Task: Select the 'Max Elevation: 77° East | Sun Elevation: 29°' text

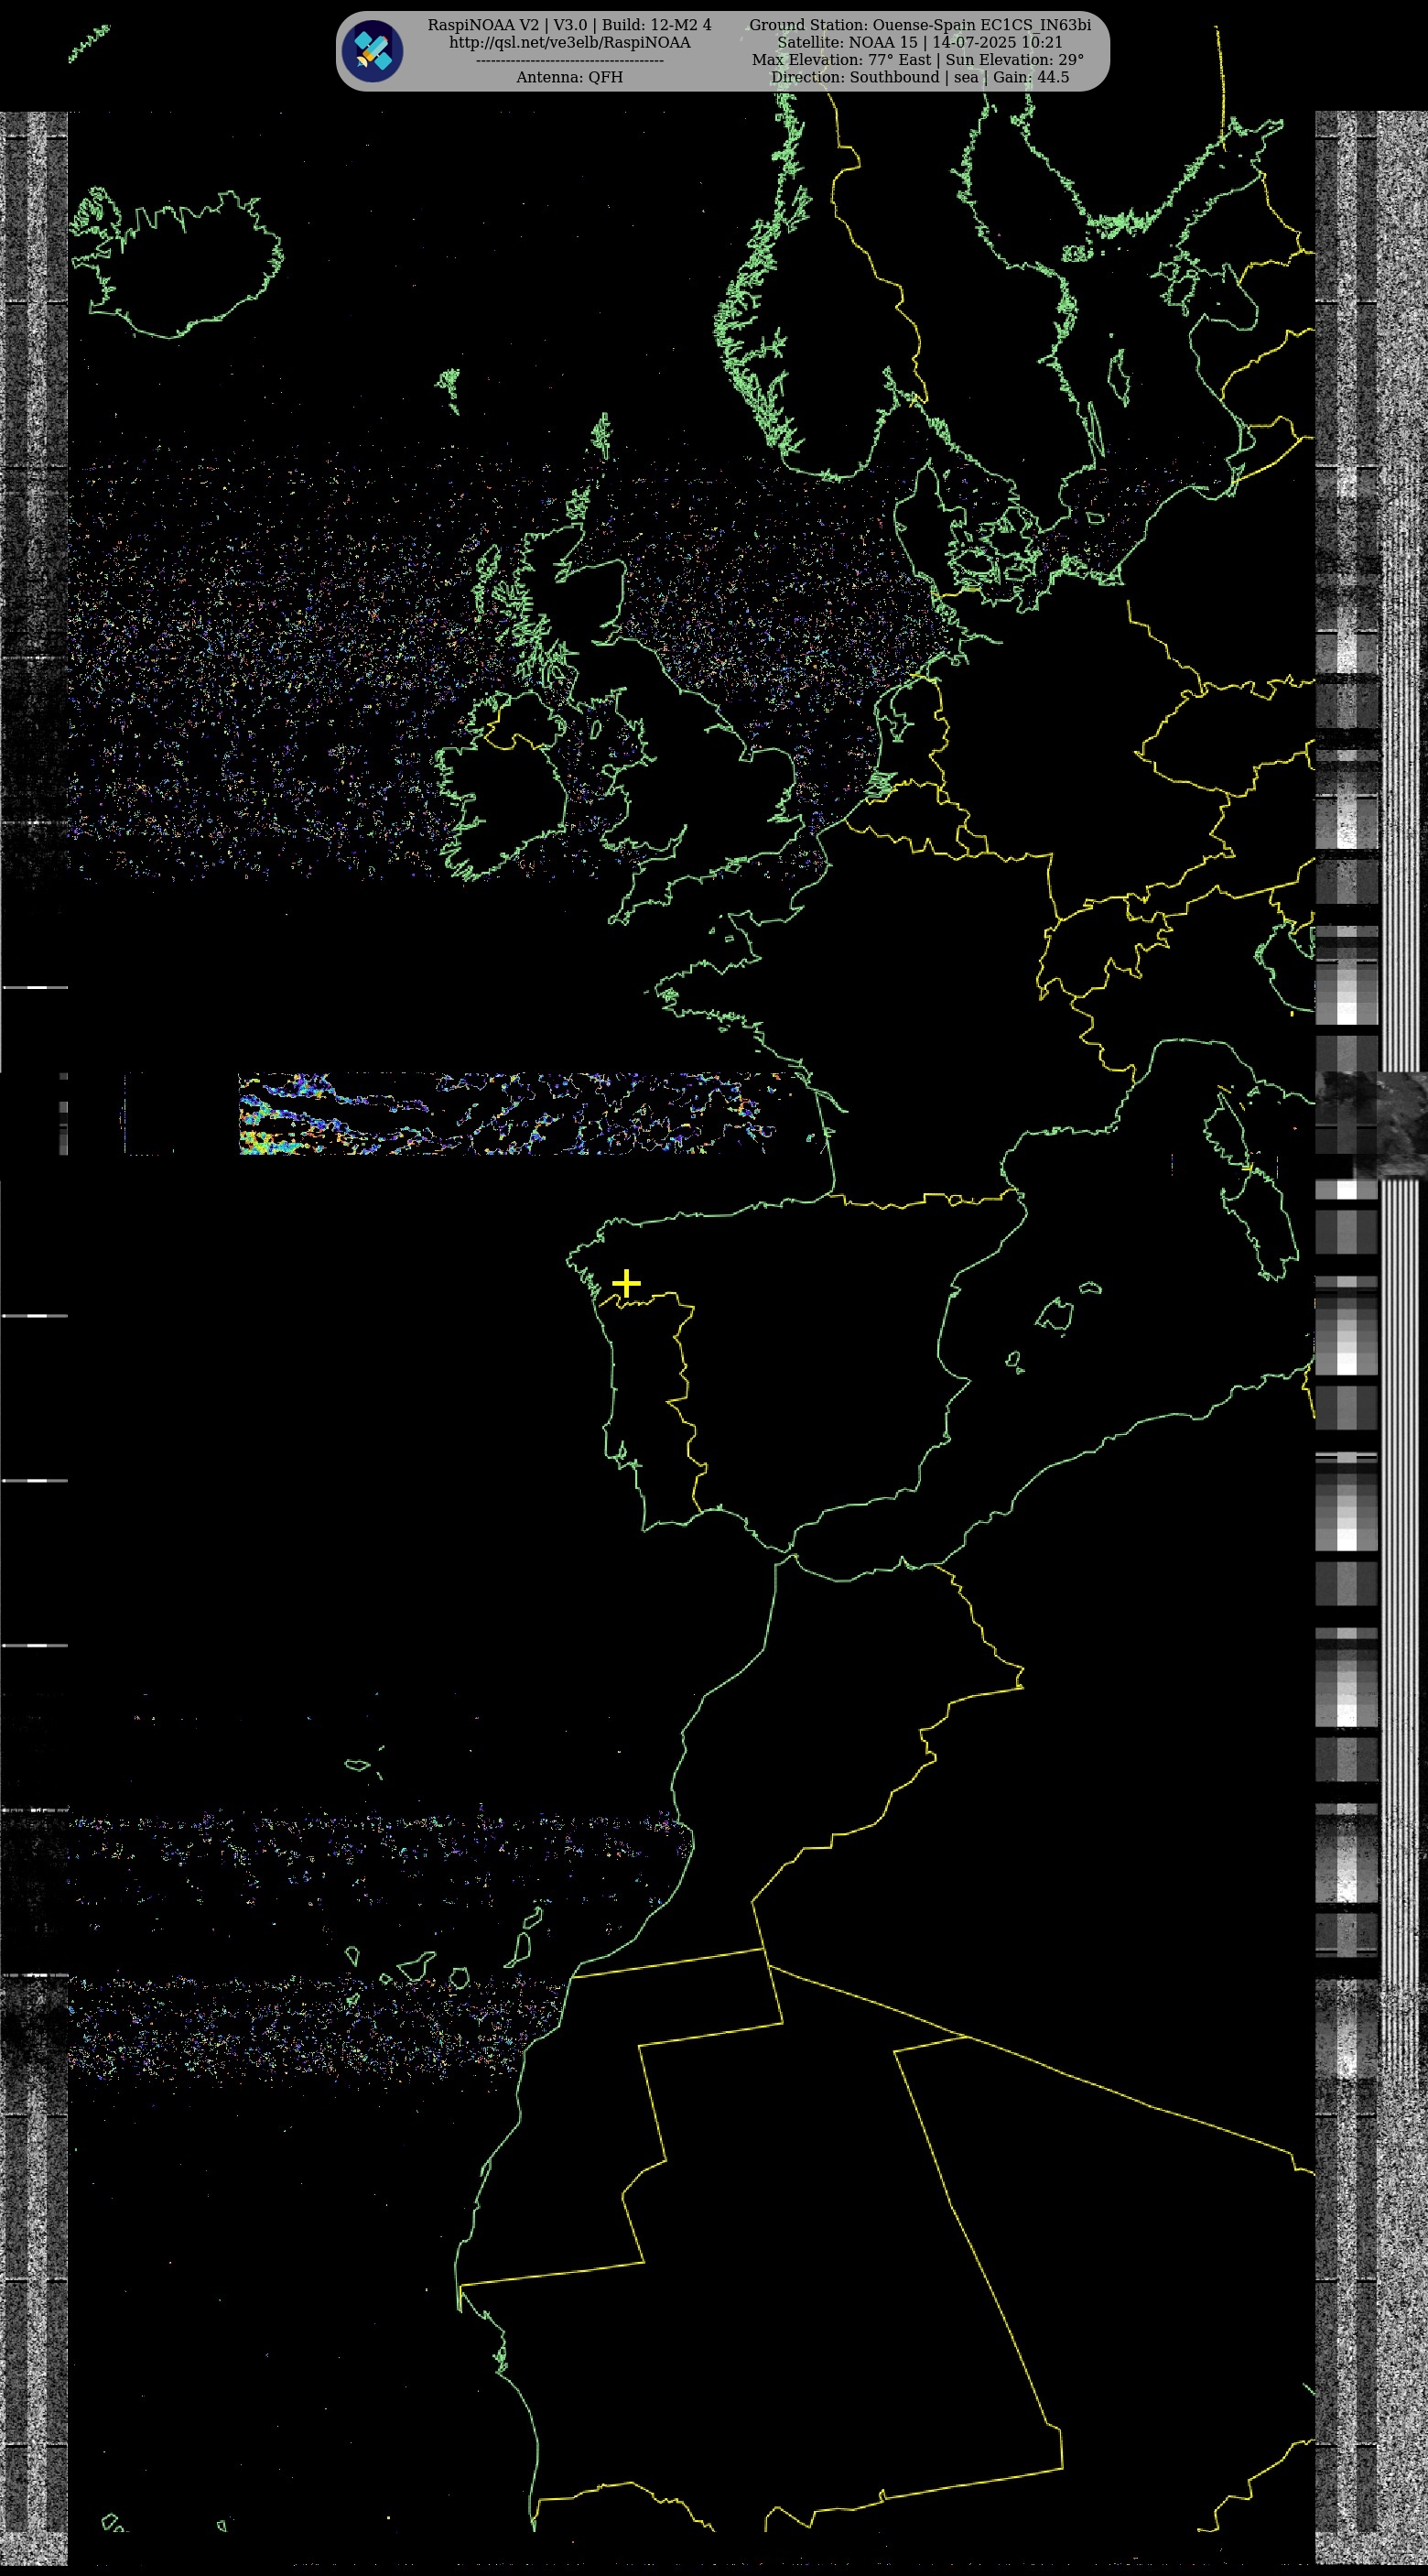Action: tap(917, 60)
